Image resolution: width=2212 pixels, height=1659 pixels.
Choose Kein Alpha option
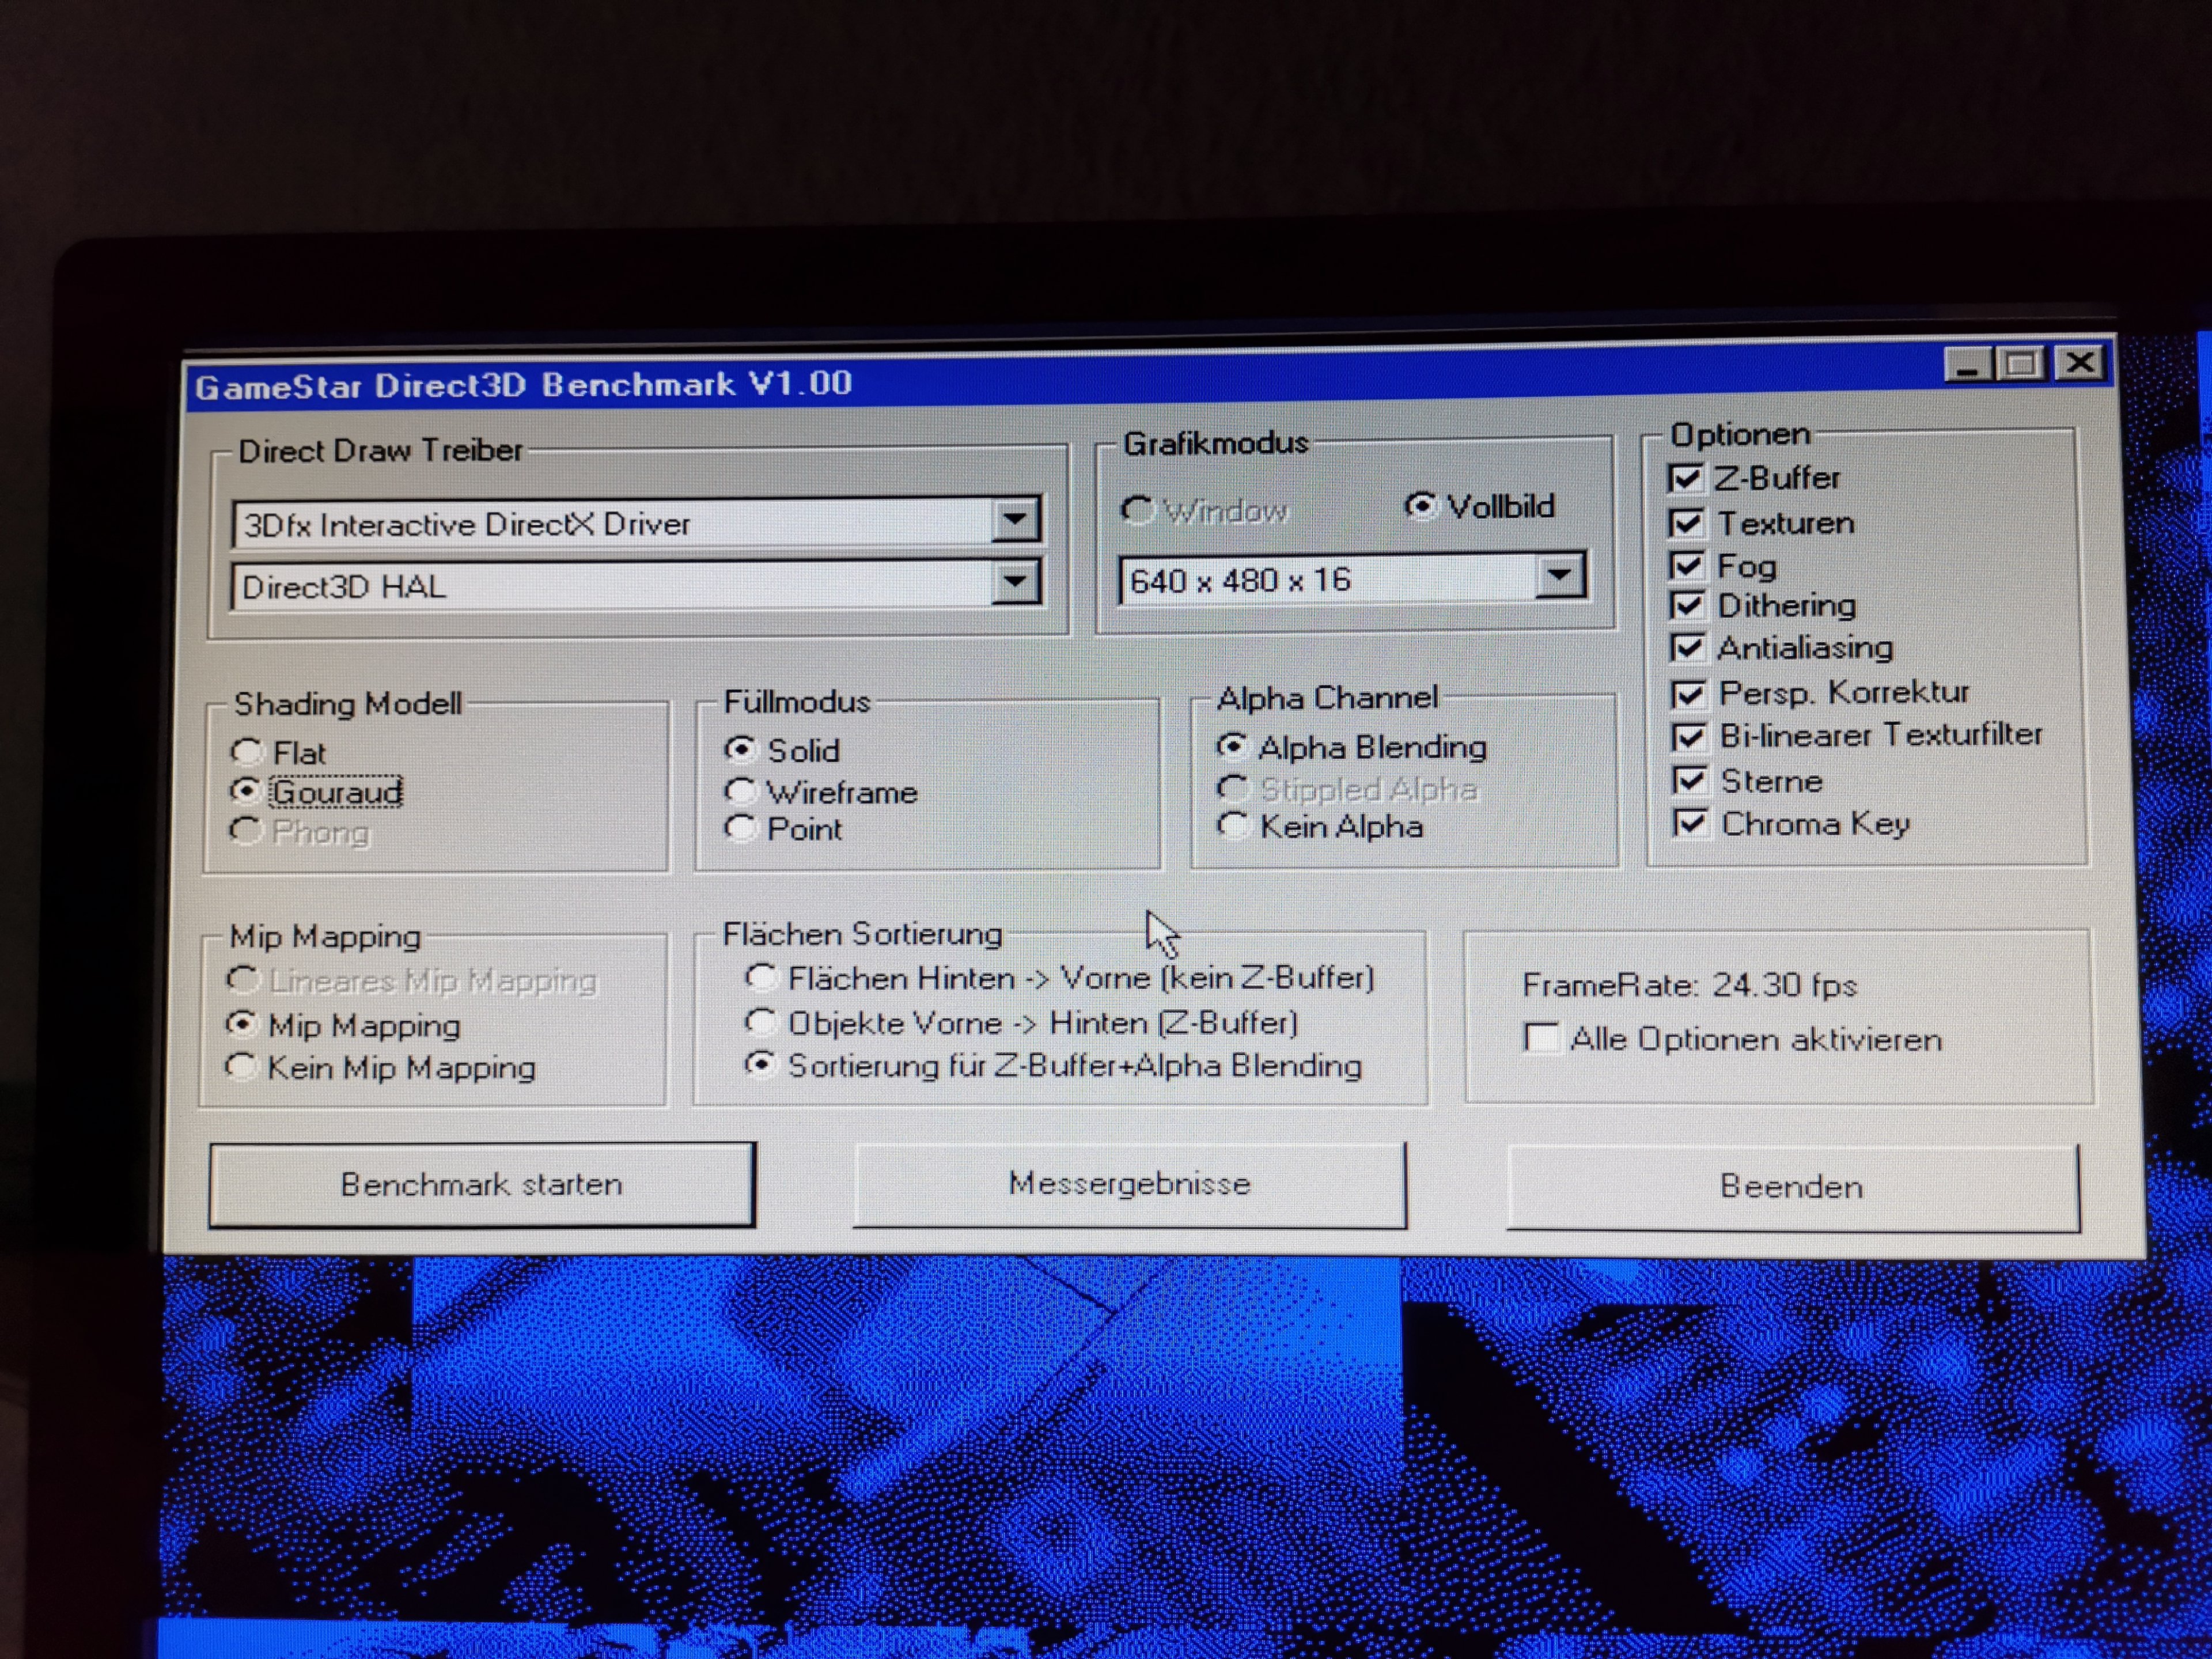1233,826
